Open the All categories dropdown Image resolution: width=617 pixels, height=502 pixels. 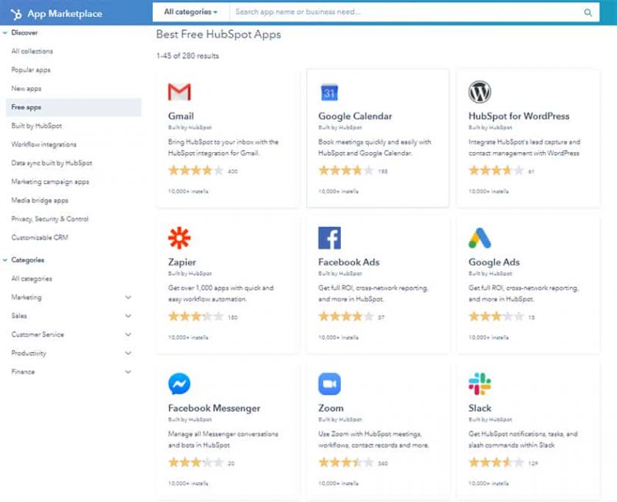pyautogui.click(x=190, y=12)
